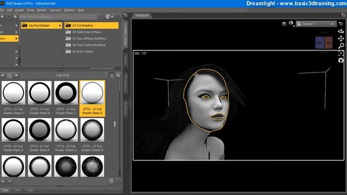Open the Connect menu
This screenshot has height=195, width=347.
coord(55,10)
